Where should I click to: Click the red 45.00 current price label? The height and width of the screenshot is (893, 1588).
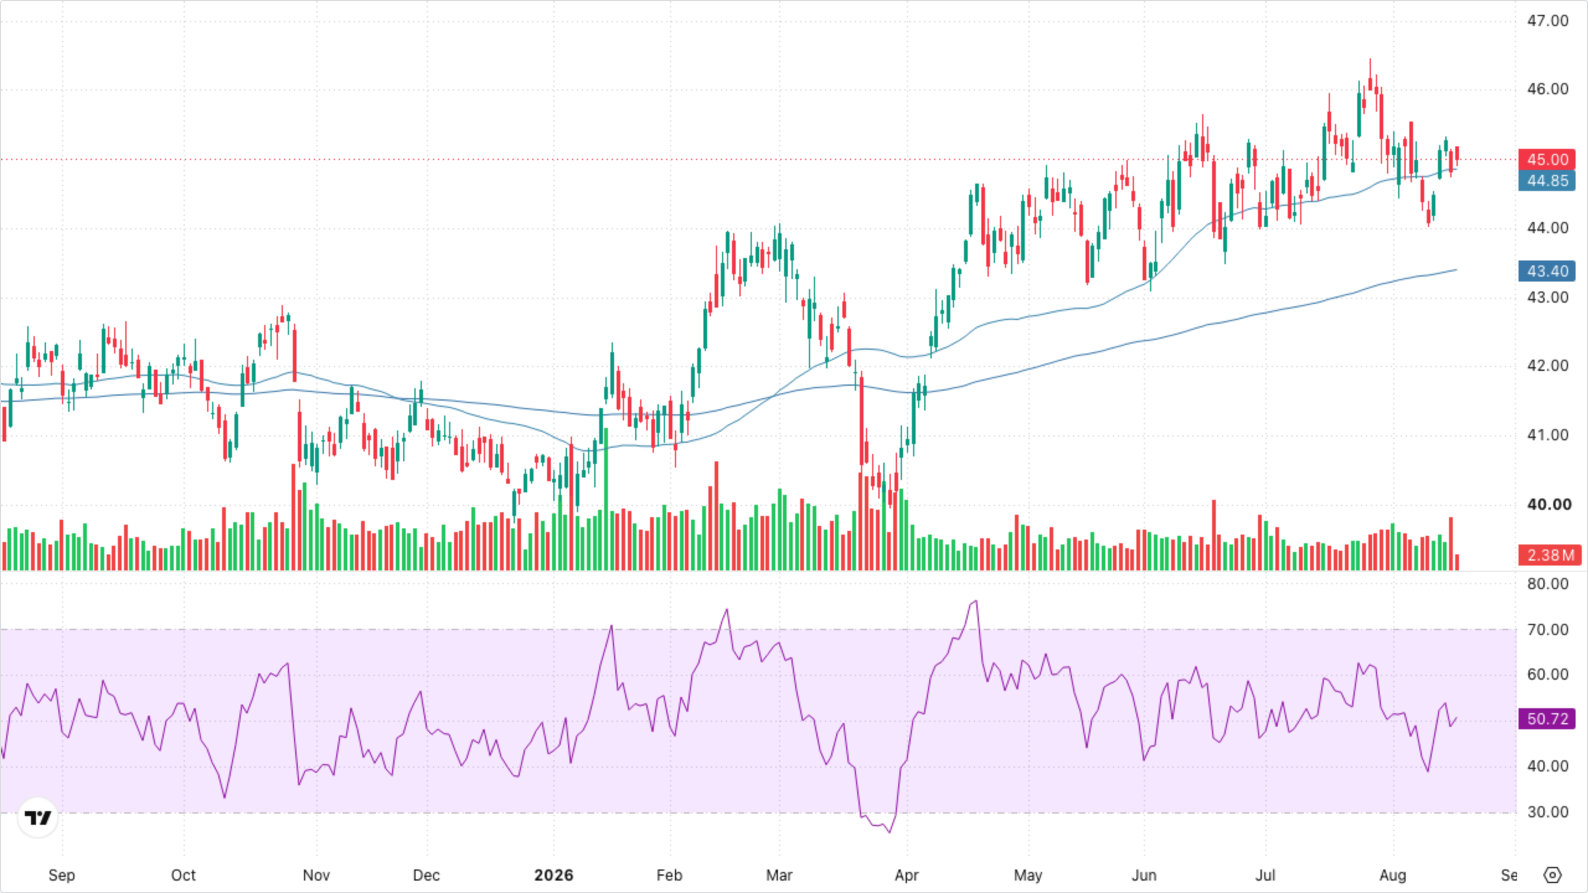[1546, 159]
